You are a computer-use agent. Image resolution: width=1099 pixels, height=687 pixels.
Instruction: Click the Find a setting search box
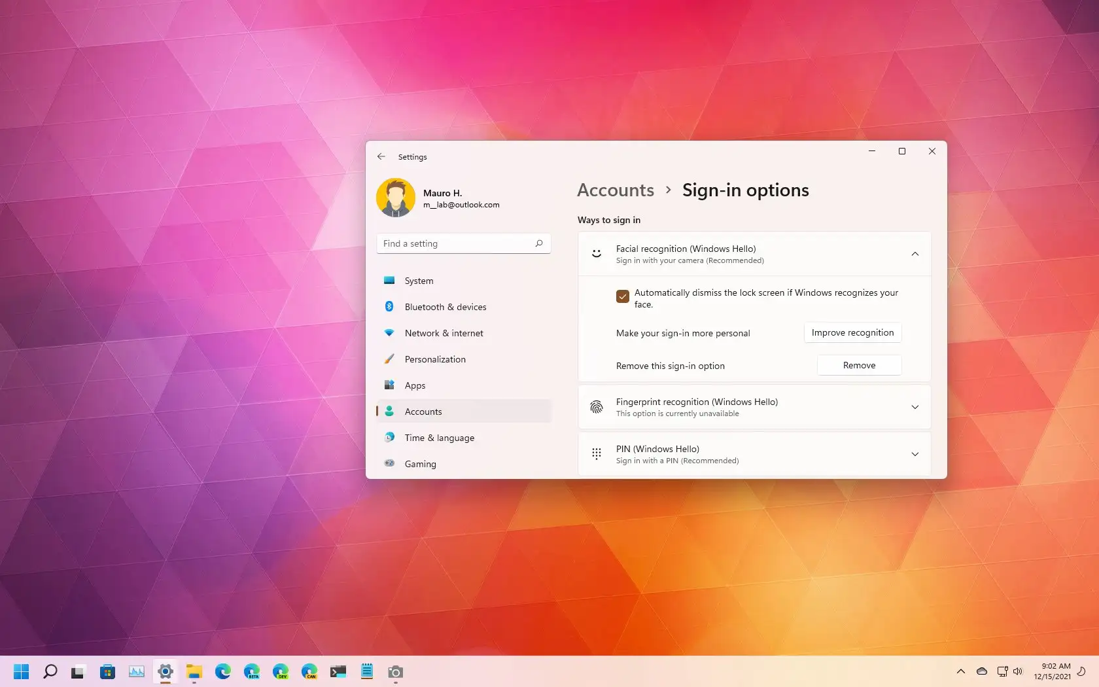click(463, 243)
